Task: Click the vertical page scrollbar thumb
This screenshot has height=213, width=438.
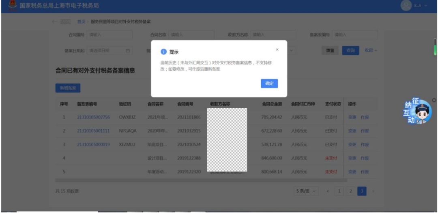Action: click(x=435, y=47)
